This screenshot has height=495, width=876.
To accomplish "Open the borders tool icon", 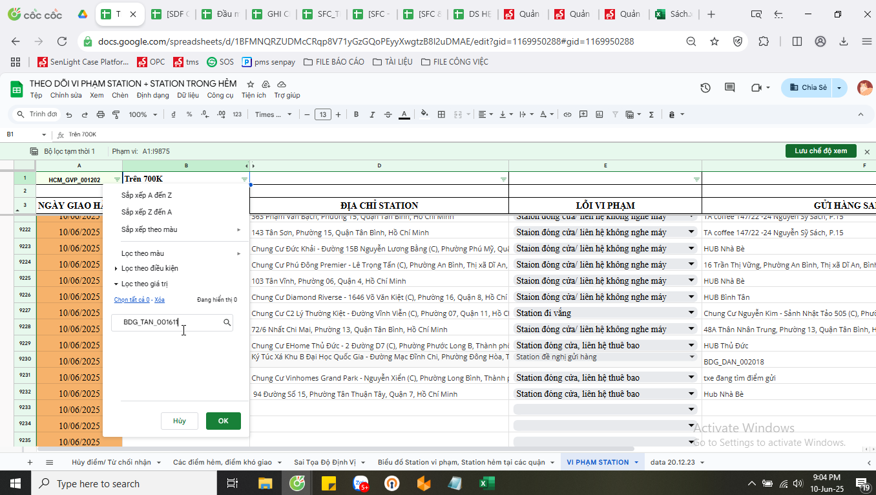I will [442, 114].
